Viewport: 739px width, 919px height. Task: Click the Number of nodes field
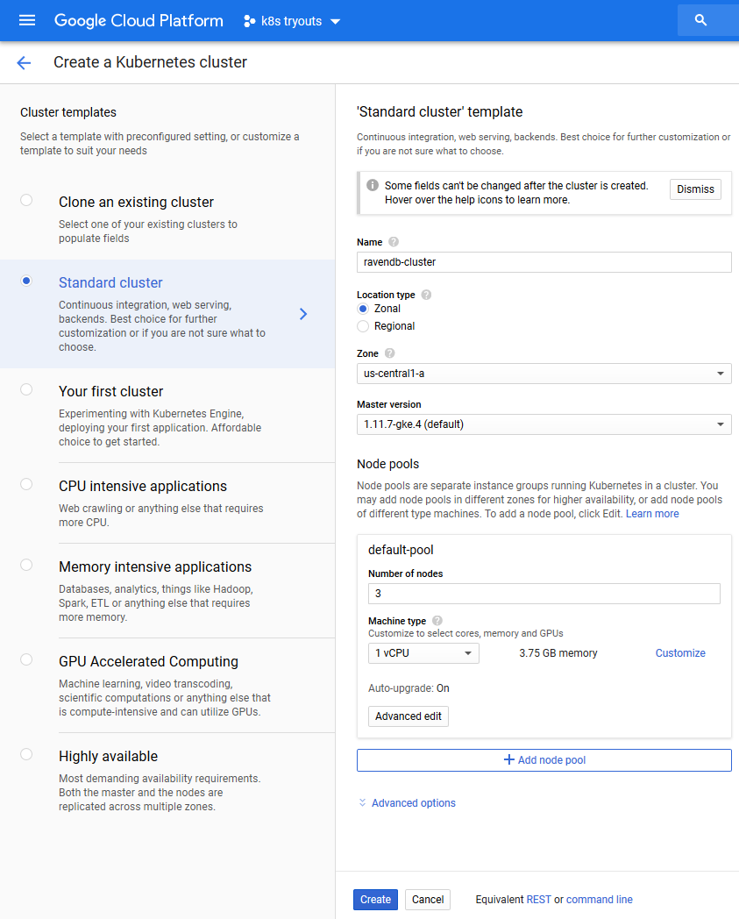(544, 594)
